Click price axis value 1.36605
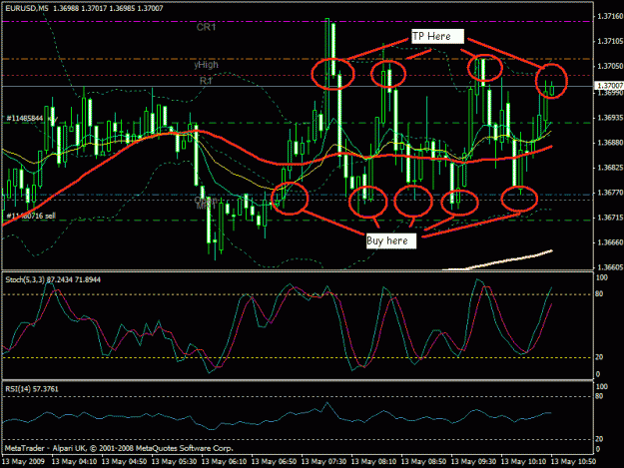624x468 pixels. click(610, 267)
